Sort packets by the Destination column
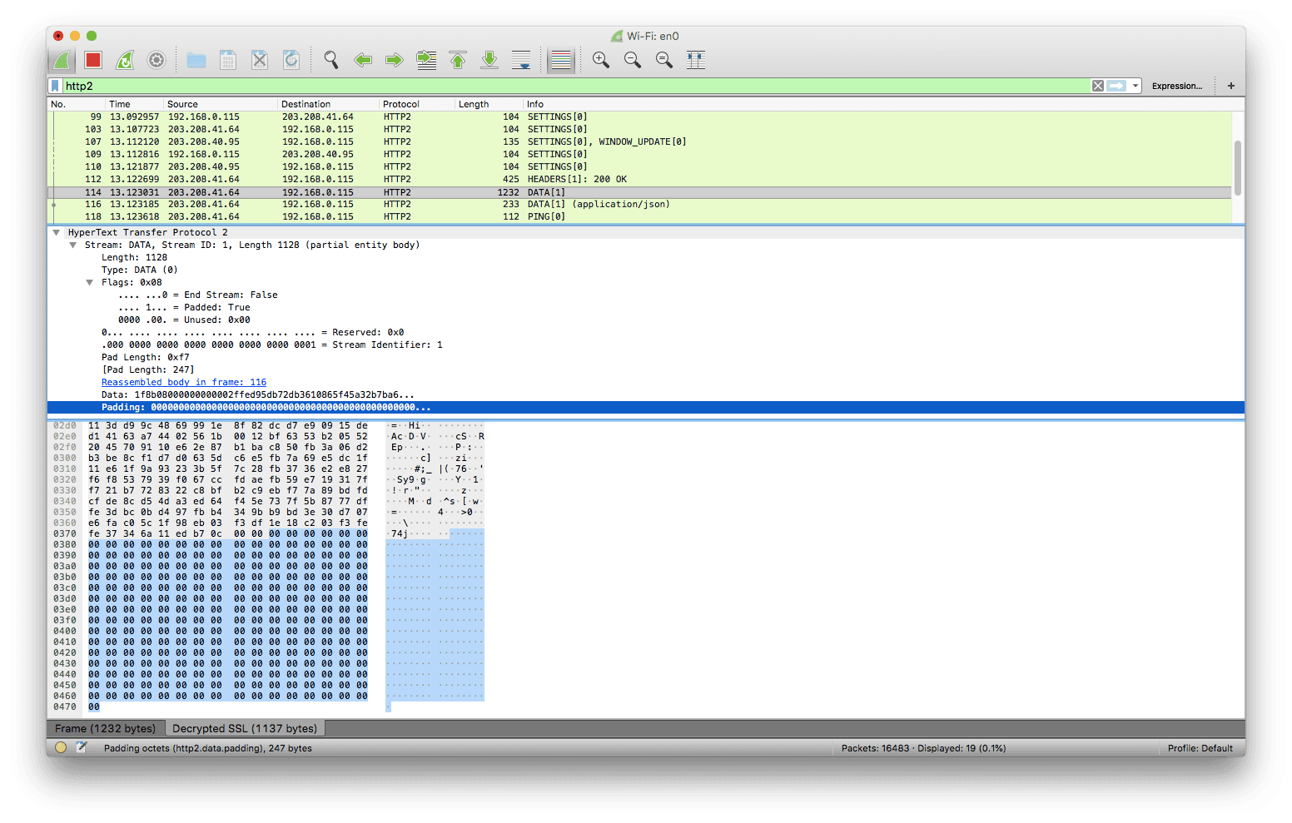This screenshot has width=1292, height=823. pyautogui.click(x=328, y=104)
